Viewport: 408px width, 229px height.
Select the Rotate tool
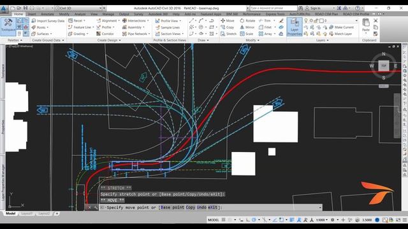[247, 20]
